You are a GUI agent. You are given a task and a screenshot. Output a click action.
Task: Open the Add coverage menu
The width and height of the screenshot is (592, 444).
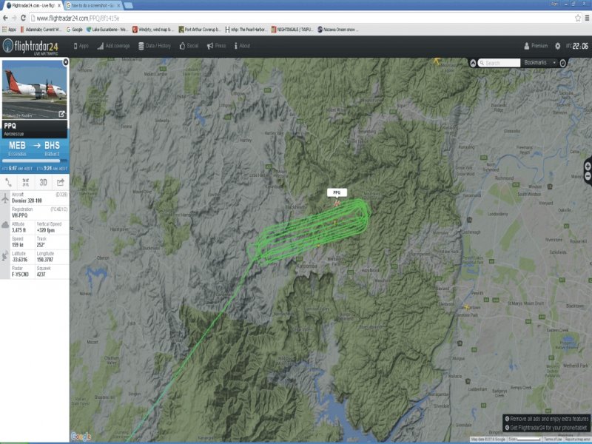114,46
